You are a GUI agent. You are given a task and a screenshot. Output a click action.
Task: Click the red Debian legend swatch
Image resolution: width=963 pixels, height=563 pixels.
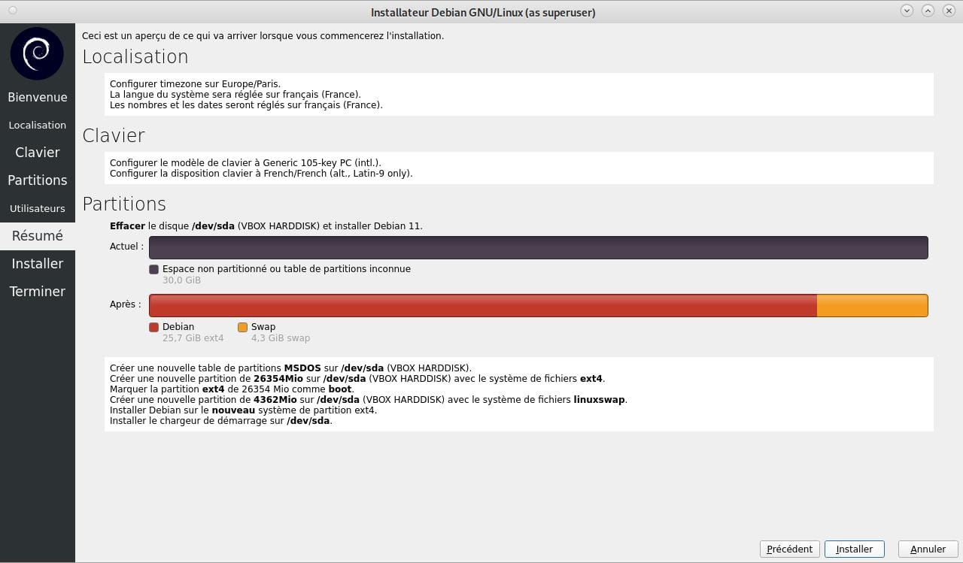tap(154, 327)
